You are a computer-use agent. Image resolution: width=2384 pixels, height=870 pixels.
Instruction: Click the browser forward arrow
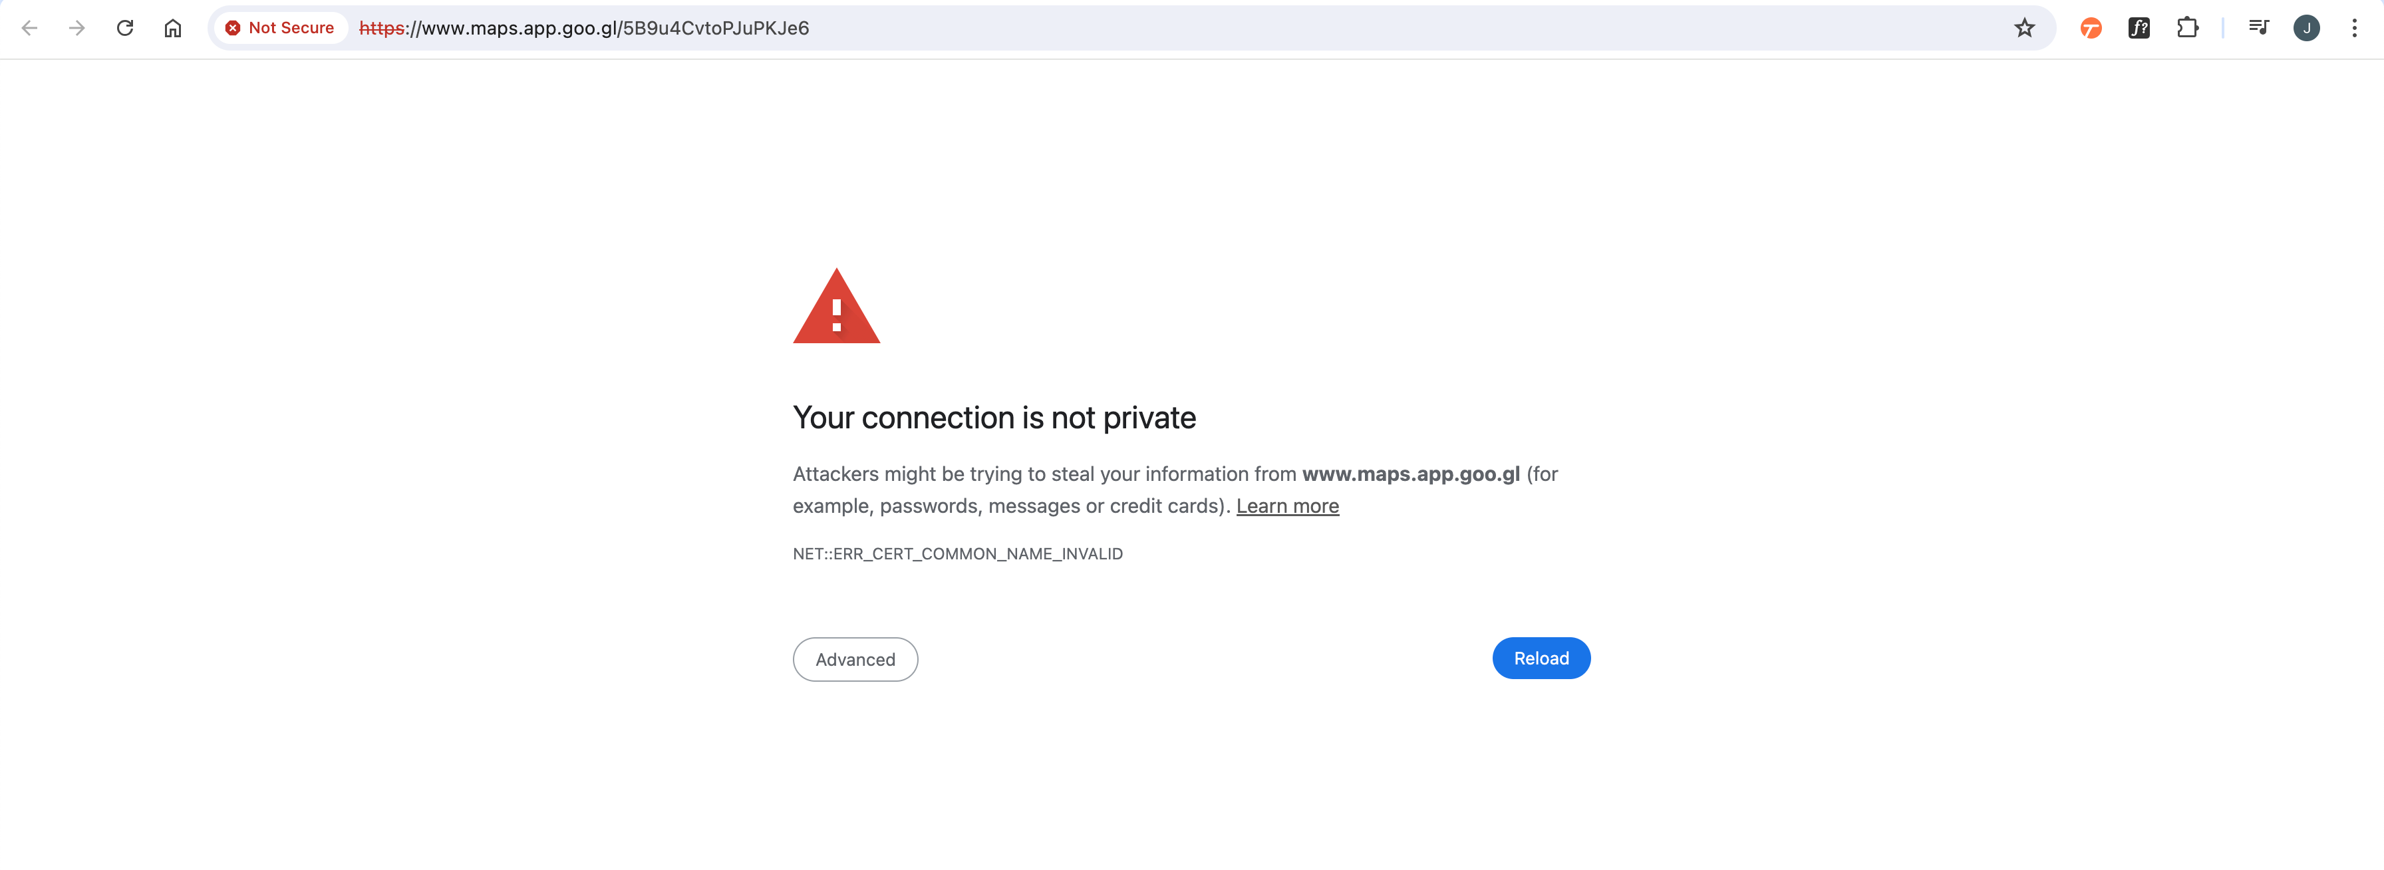(x=76, y=28)
